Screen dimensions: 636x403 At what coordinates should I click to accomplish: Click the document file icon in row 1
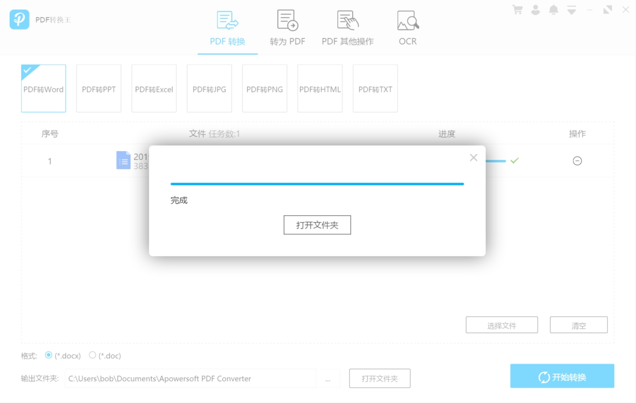point(123,160)
